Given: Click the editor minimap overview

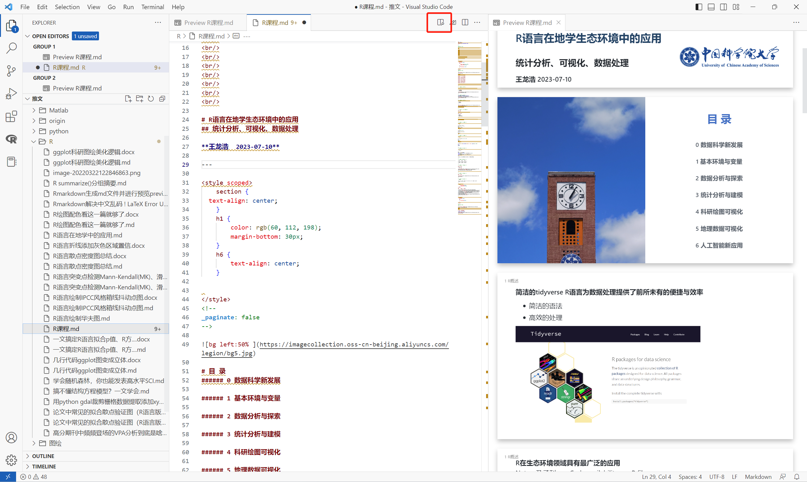Looking at the screenshot, I should click(x=469, y=128).
